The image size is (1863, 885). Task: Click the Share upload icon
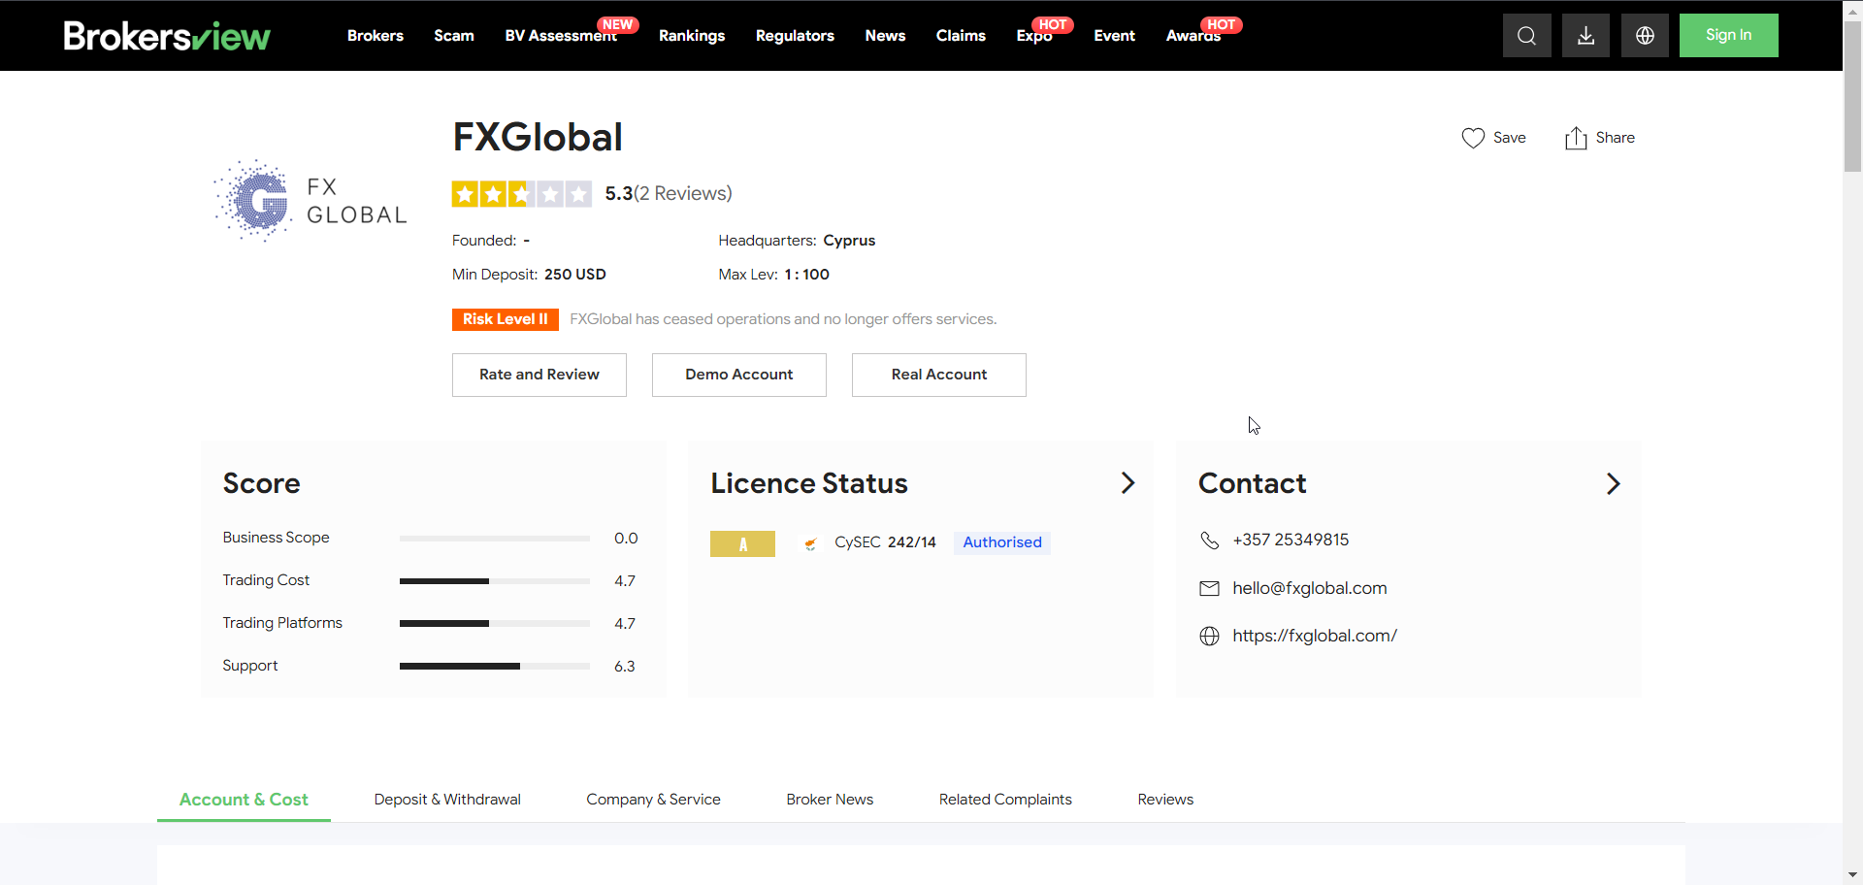1576,138
